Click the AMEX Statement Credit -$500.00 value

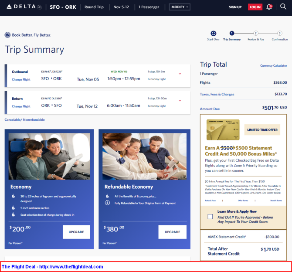coord(272,237)
